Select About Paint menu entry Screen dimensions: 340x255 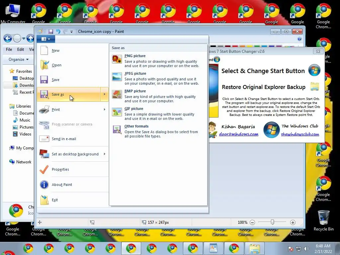72,185
